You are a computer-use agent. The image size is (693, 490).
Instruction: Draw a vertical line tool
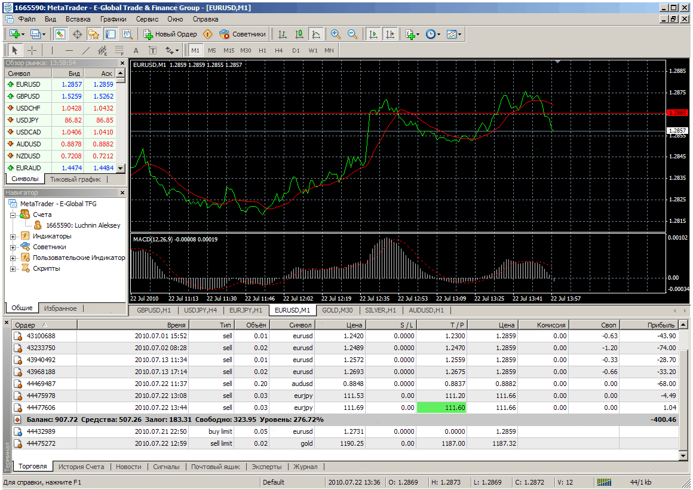(x=52, y=50)
